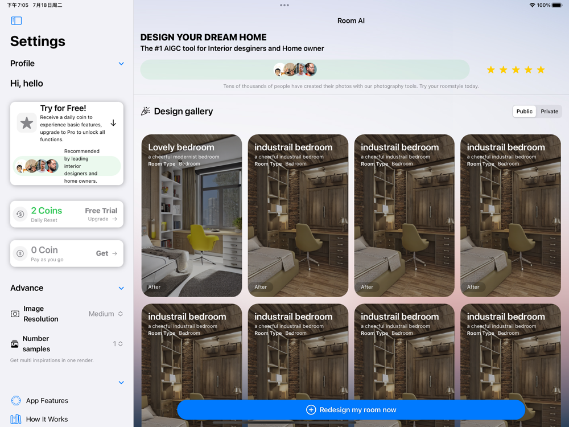The height and width of the screenshot is (427, 569).
Task: Switch gallery to Public
Action: (x=525, y=112)
